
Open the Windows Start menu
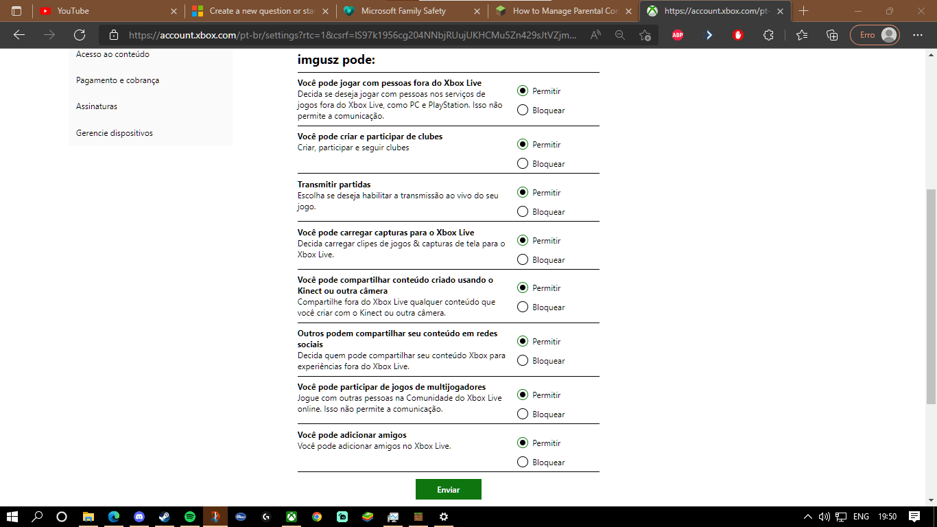click(x=12, y=517)
